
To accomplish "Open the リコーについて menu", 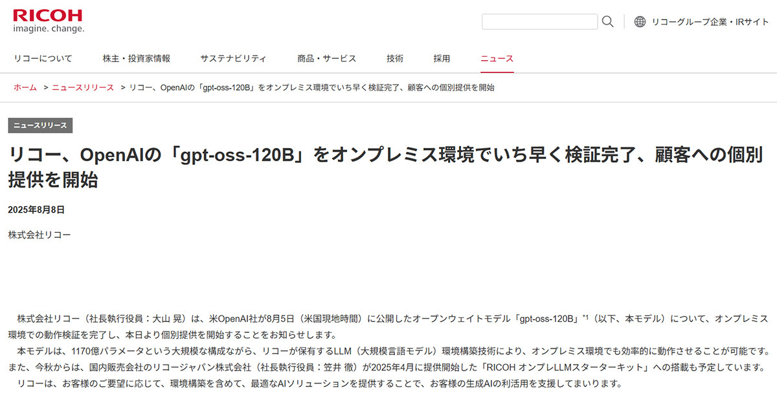I will 43,58.
